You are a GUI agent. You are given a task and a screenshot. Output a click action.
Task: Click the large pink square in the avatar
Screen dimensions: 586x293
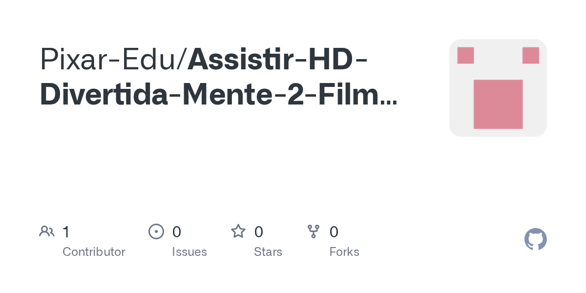point(498,104)
